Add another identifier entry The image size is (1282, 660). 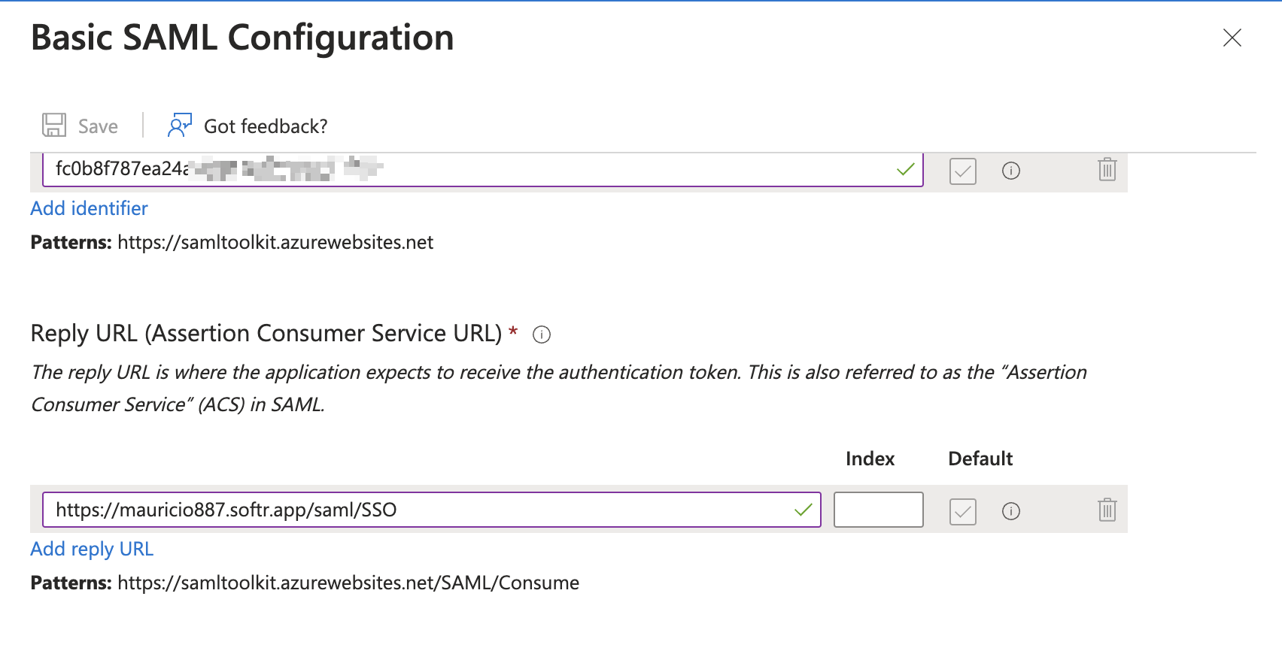click(x=89, y=208)
